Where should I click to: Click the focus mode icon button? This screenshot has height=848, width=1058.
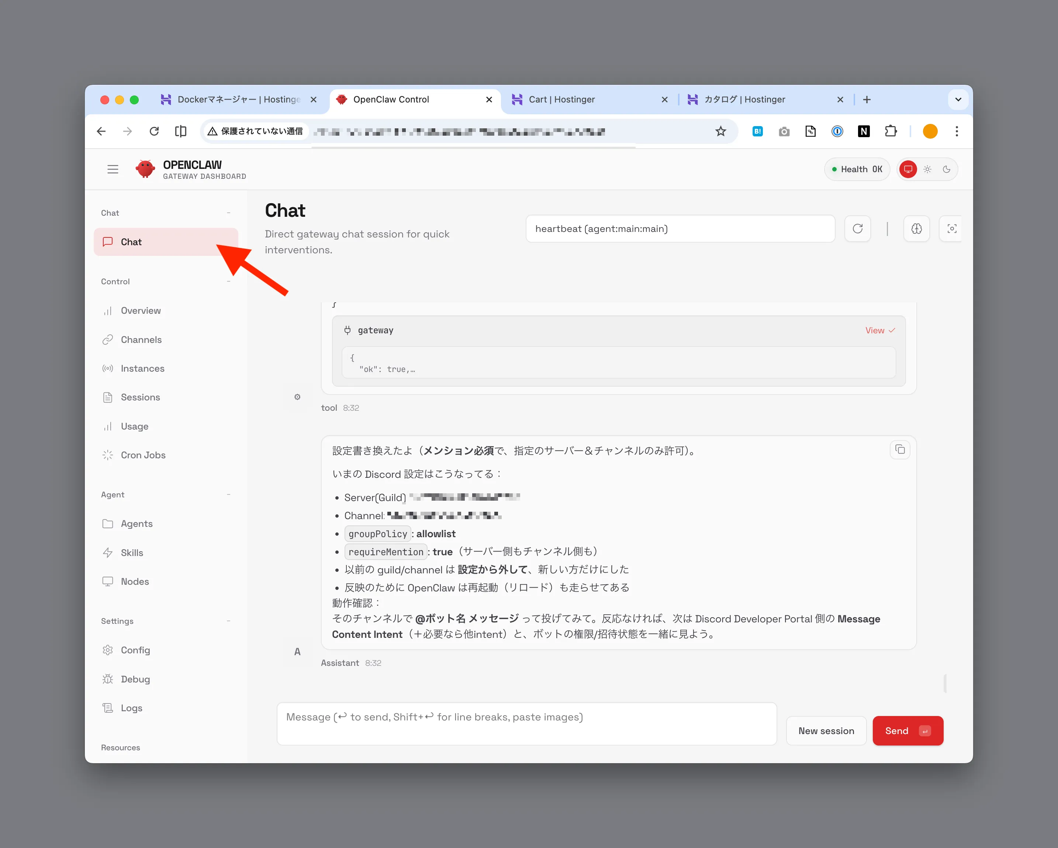pos(951,229)
